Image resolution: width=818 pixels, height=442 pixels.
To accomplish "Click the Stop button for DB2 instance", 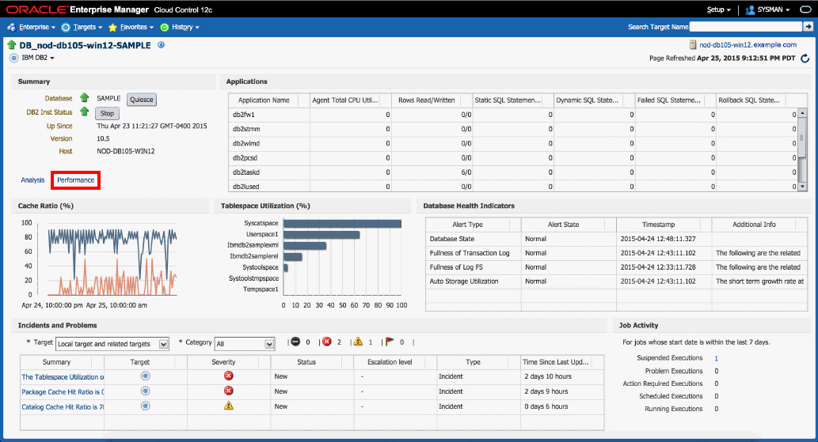I will pyautogui.click(x=107, y=113).
